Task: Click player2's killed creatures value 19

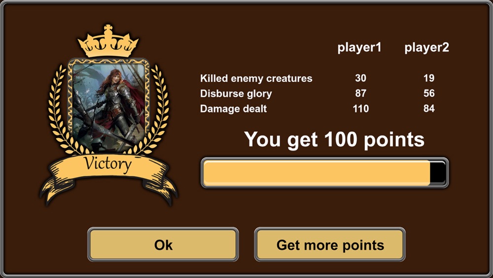Action: [x=429, y=78]
